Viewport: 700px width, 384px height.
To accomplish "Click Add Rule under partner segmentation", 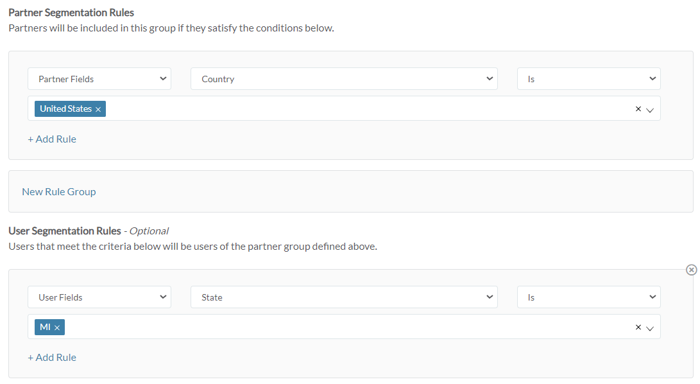I will point(52,139).
